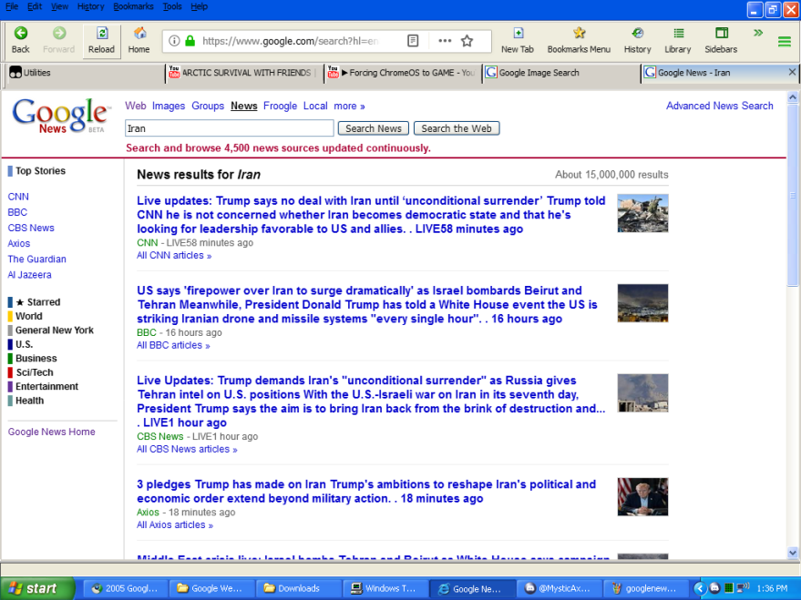The height and width of the screenshot is (600, 801).
Task: Switch to Downloads taskbar window
Action: click(298, 588)
